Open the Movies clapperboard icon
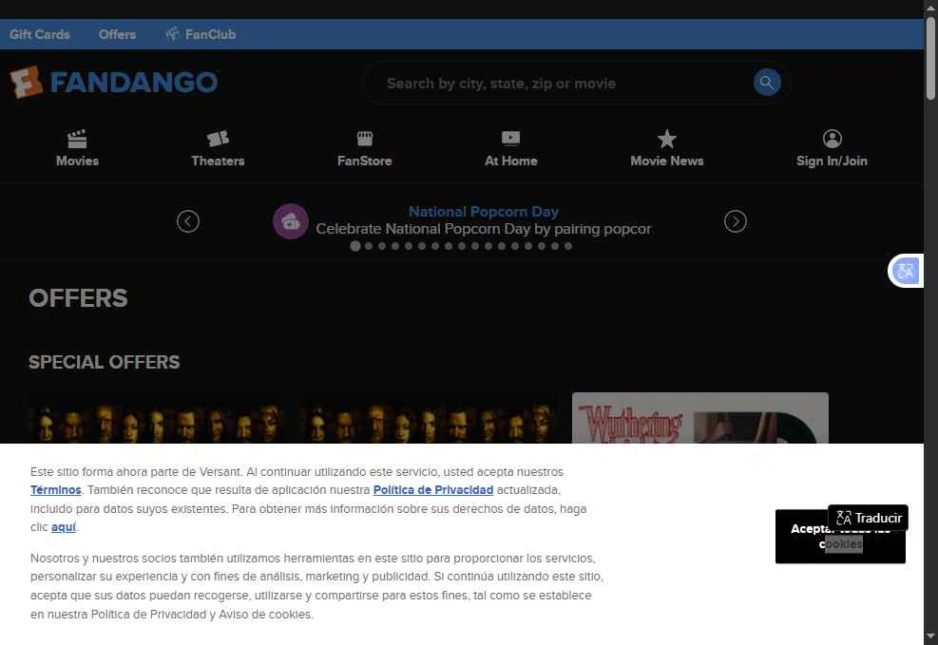 (x=77, y=139)
